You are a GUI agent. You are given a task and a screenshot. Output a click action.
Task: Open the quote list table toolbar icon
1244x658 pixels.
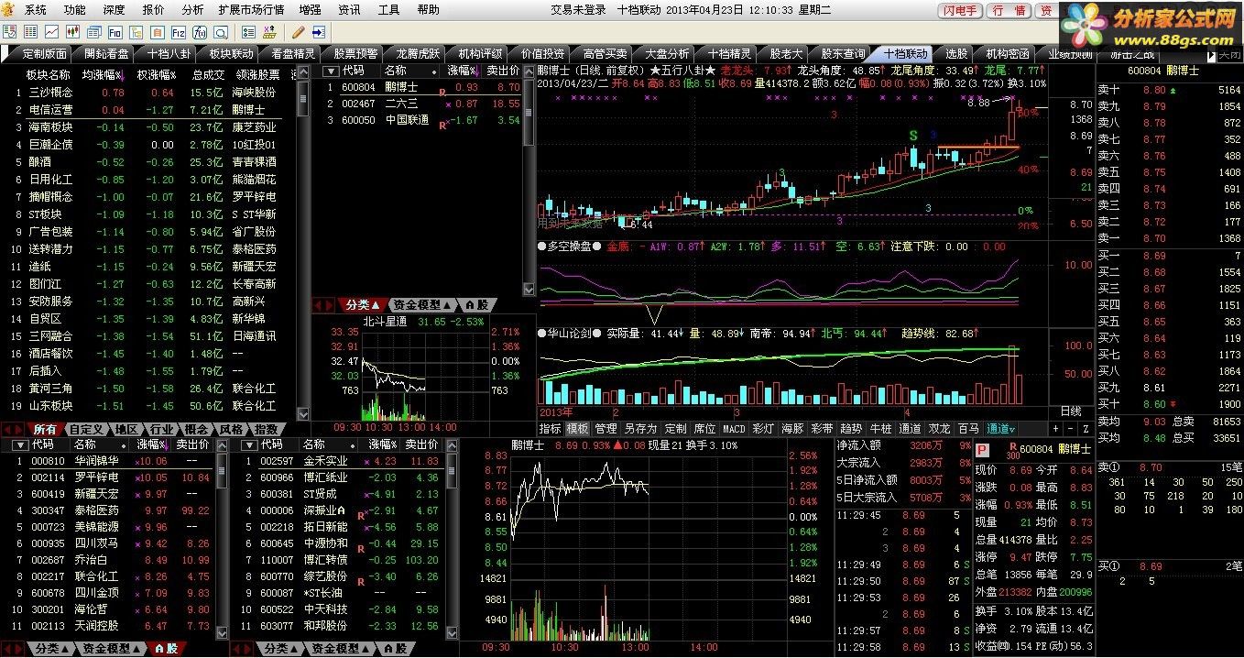[30, 32]
